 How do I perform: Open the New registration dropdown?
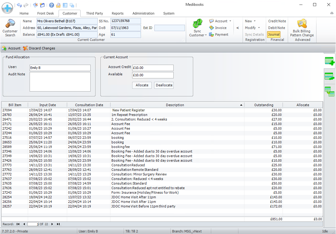tap(252, 21)
